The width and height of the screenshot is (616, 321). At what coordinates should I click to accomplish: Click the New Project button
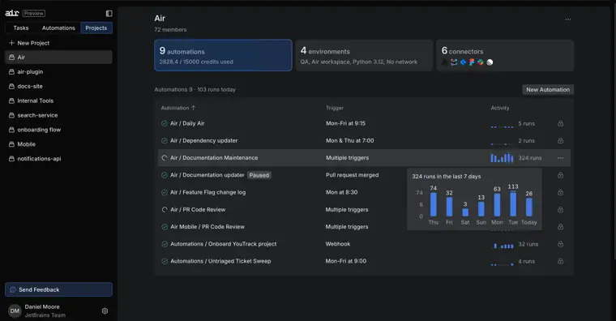pyautogui.click(x=58, y=43)
